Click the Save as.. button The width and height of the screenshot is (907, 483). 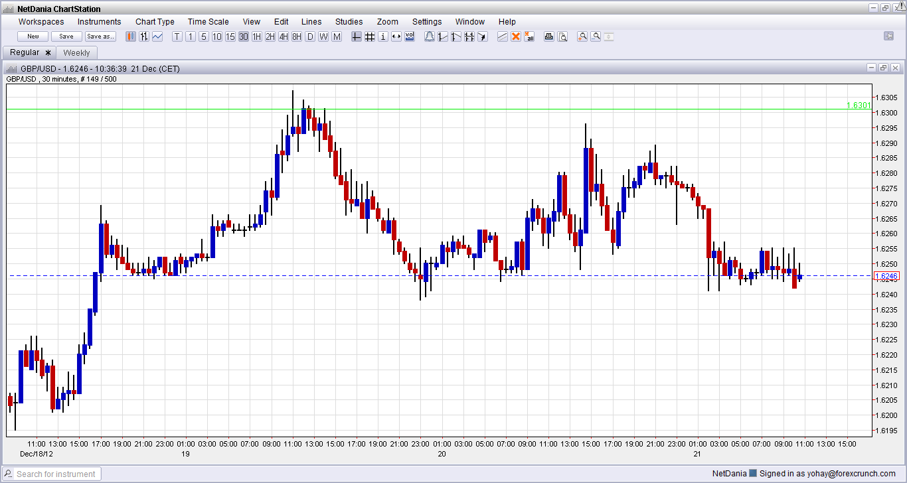100,36
